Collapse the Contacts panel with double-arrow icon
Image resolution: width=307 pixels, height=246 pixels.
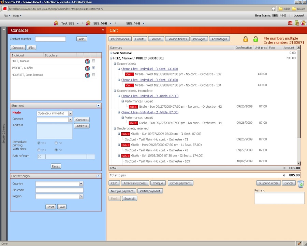tap(103, 30)
